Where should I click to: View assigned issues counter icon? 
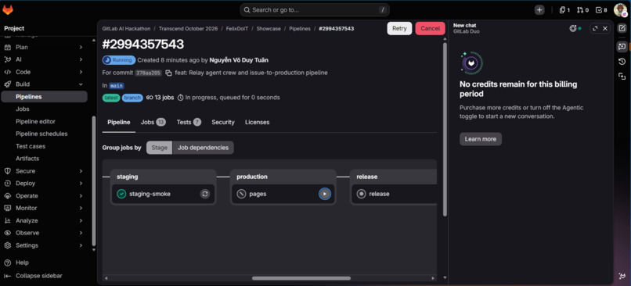click(x=564, y=10)
